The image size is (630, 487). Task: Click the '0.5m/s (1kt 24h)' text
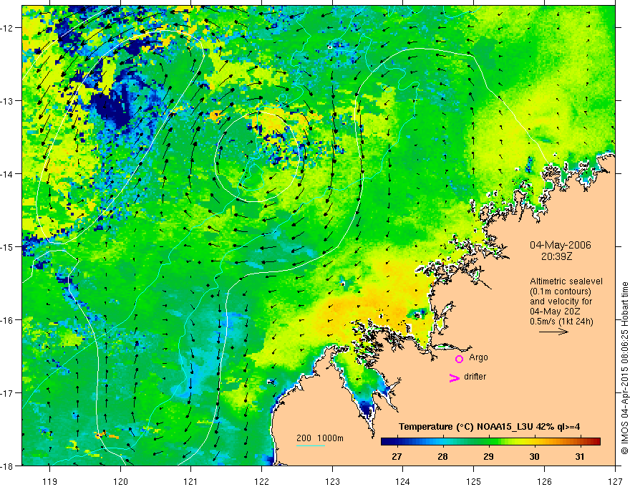point(562,322)
